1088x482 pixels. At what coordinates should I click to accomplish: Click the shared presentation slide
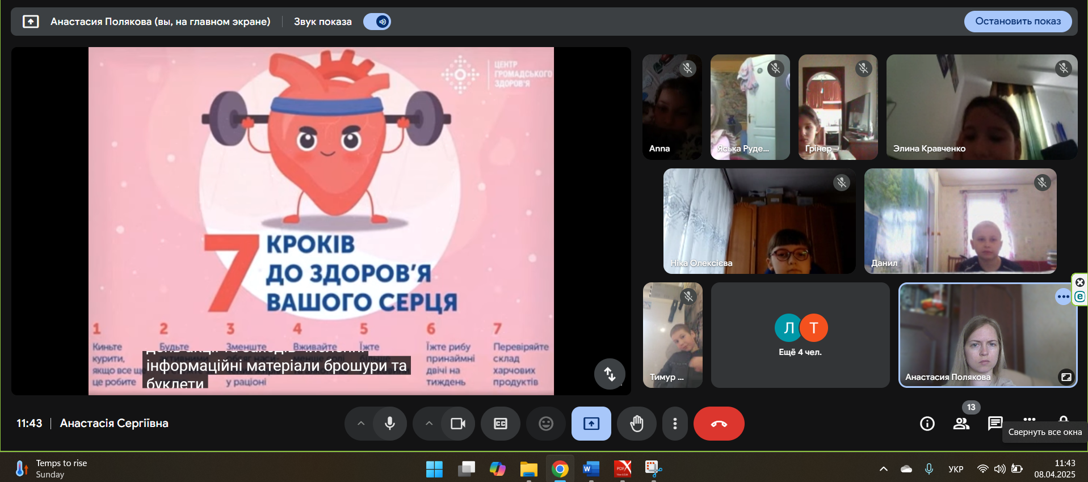pyautogui.click(x=321, y=221)
